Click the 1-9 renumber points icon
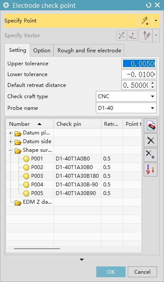The image size is (164, 282). click(x=151, y=170)
